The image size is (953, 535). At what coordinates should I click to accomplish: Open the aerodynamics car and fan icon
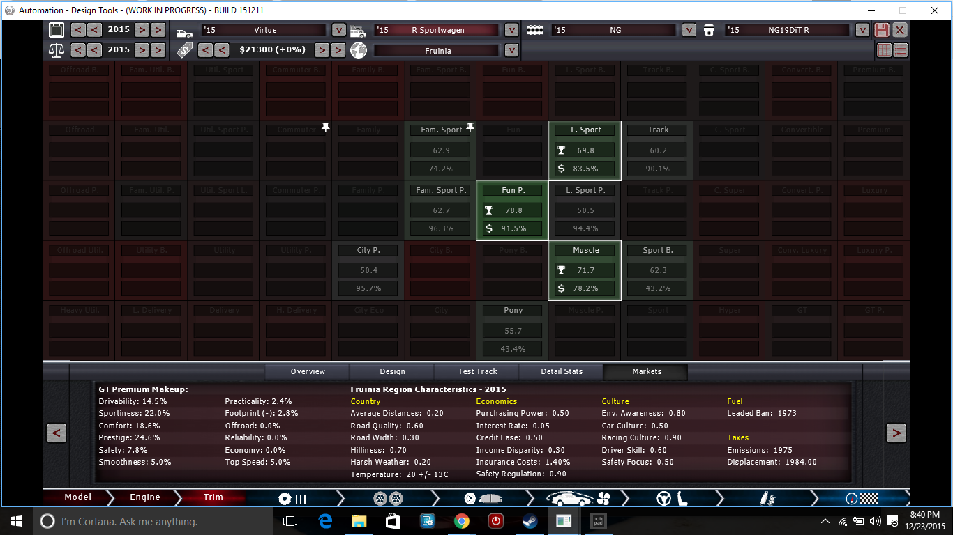click(579, 498)
